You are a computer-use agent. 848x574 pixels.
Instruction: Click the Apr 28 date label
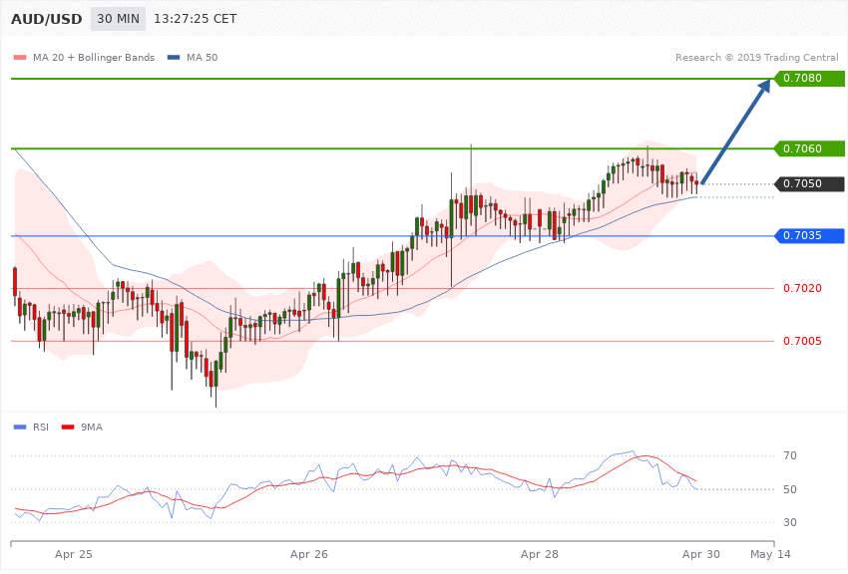click(x=539, y=554)
